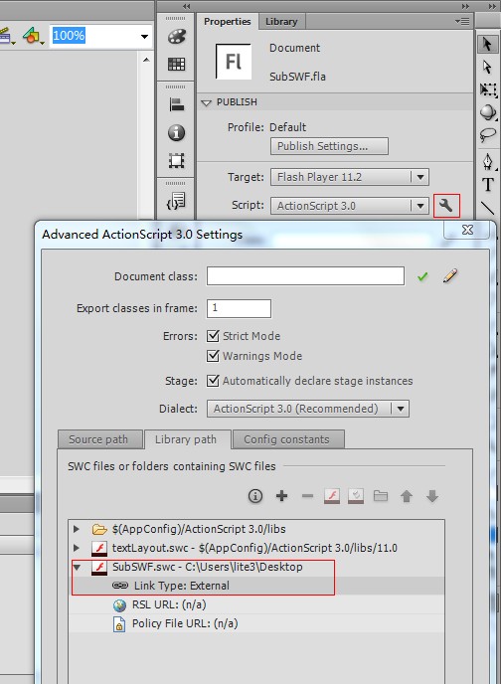Close the Advanced ActionScript 3.0 Settings dialog
501x684 pixels.
pyautogui.click(x=467, y=230)
